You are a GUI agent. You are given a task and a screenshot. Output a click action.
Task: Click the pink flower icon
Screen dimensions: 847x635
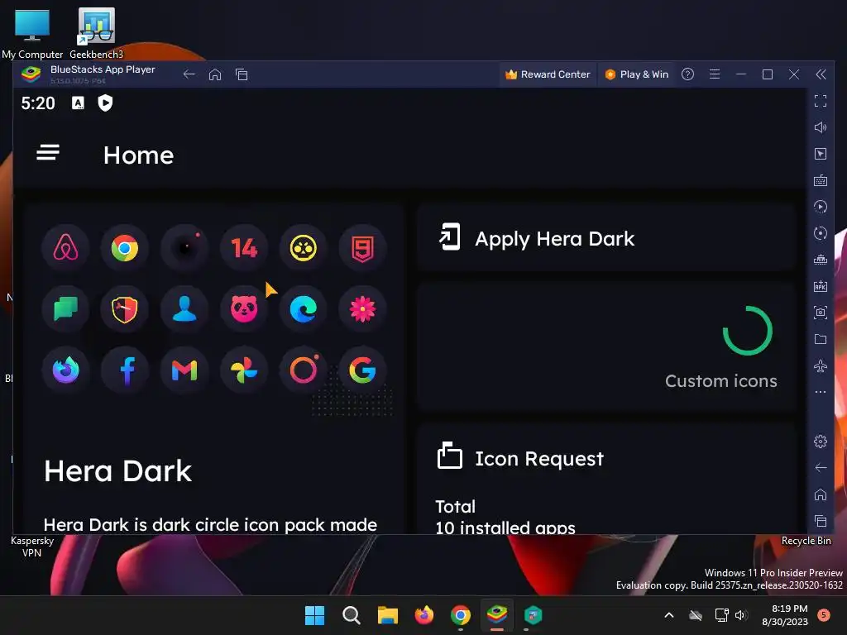(x=362, y=309)
